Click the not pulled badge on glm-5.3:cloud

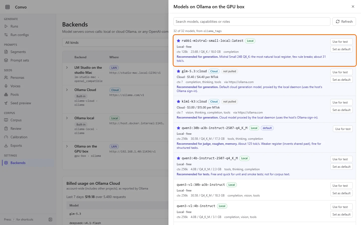click(x=230, y=71)
